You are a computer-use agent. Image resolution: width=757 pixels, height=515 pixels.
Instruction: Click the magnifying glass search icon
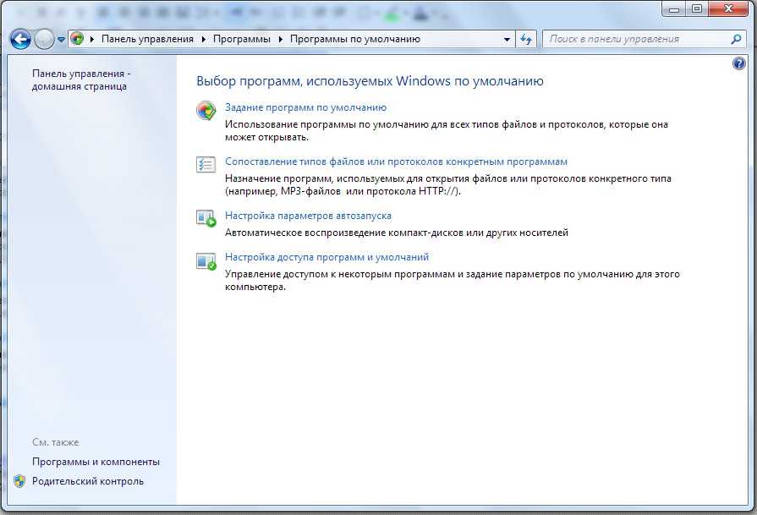click(x=736, y=39)
